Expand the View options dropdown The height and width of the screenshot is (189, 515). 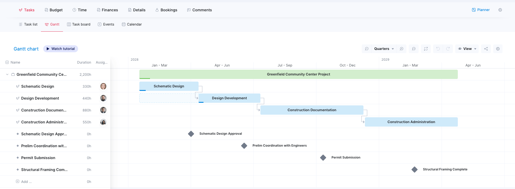467,49
